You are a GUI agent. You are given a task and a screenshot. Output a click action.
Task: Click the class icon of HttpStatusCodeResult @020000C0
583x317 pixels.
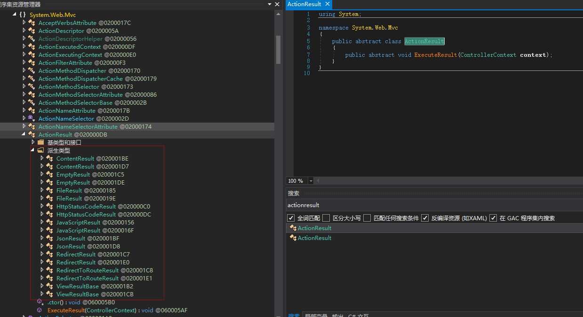pyautogui.click(x=49, y=207)
